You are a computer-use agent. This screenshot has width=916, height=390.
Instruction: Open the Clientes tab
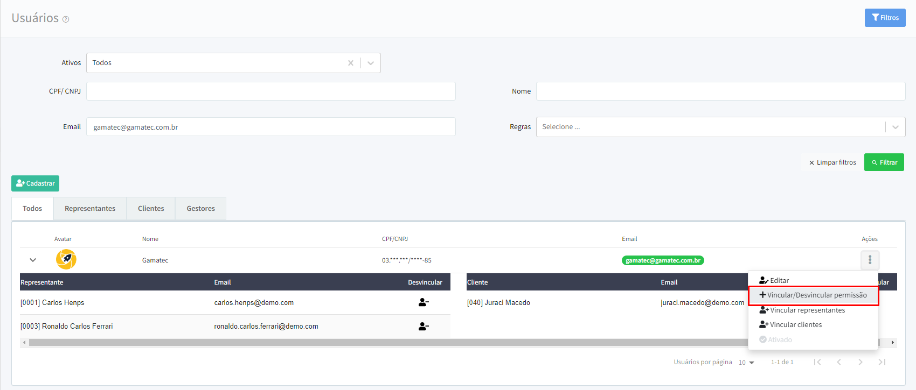pos(151,209)
